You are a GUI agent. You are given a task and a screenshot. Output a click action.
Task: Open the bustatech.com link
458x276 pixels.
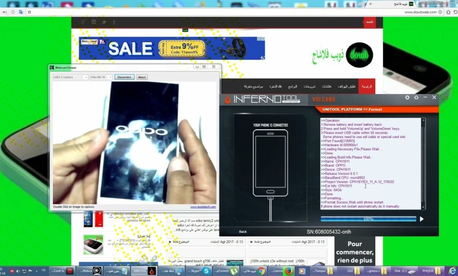point(203,207)
